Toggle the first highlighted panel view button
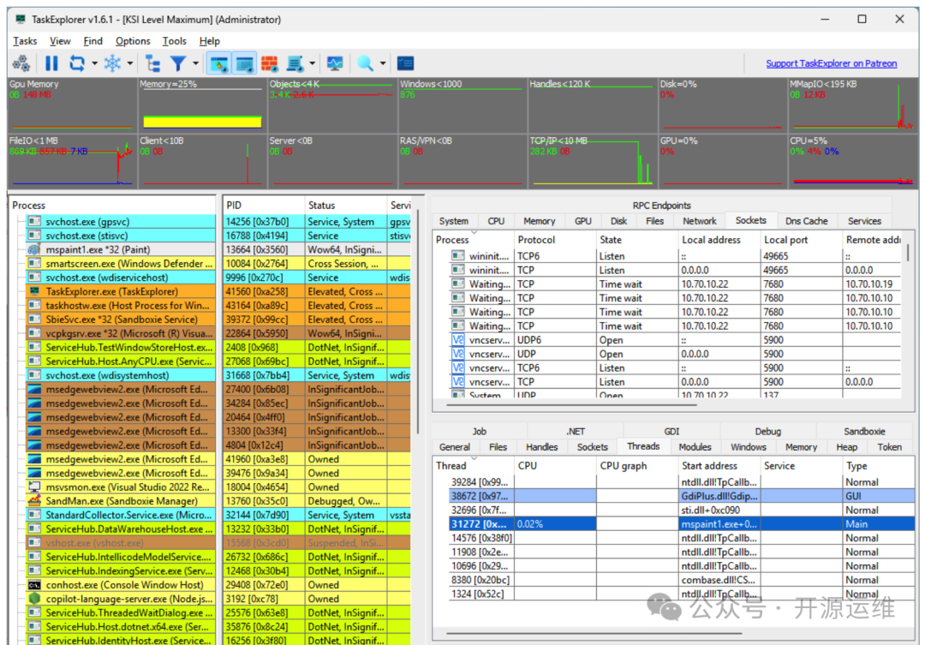The image size is (925, 645). (219, 63)
